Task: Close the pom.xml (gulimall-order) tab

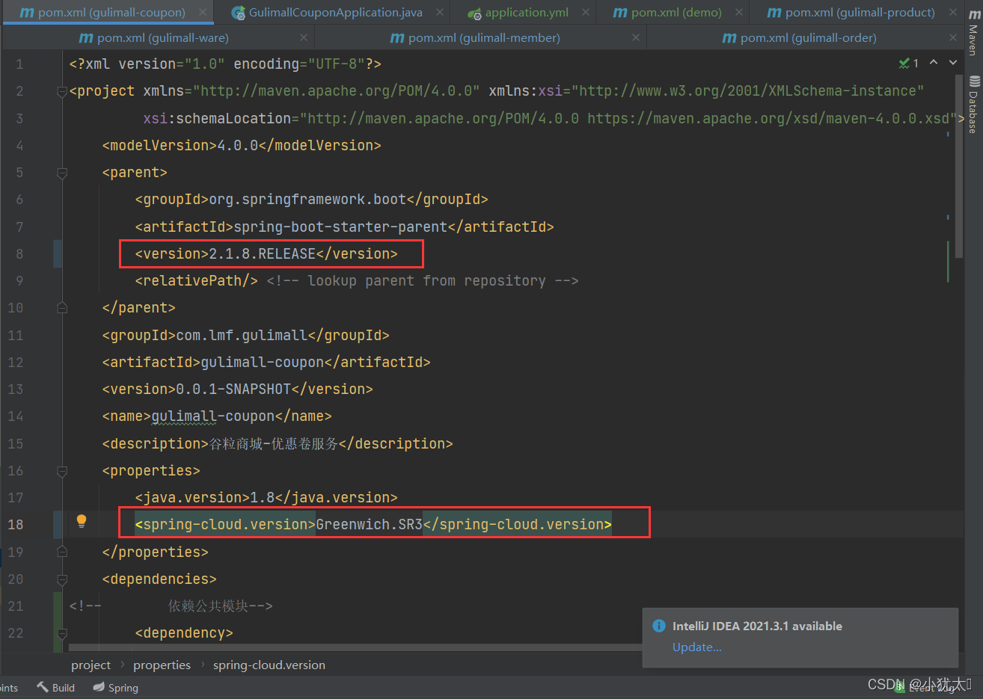Action: [952, 37]
